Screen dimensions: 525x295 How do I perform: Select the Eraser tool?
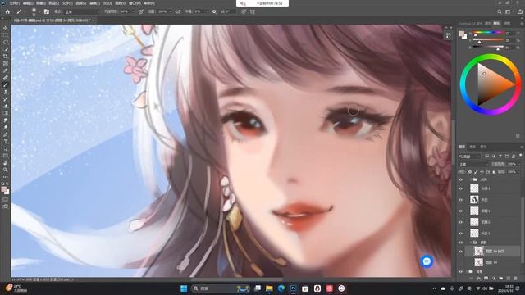click(6, 106)
